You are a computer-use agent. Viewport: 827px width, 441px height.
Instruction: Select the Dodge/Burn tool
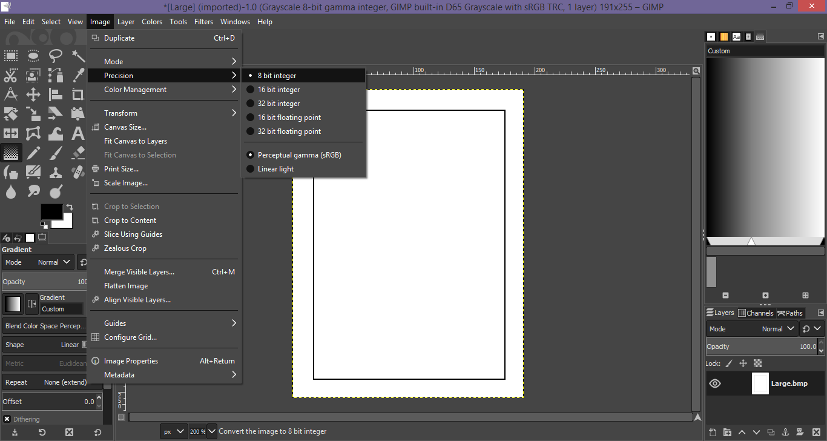(56, 191)
